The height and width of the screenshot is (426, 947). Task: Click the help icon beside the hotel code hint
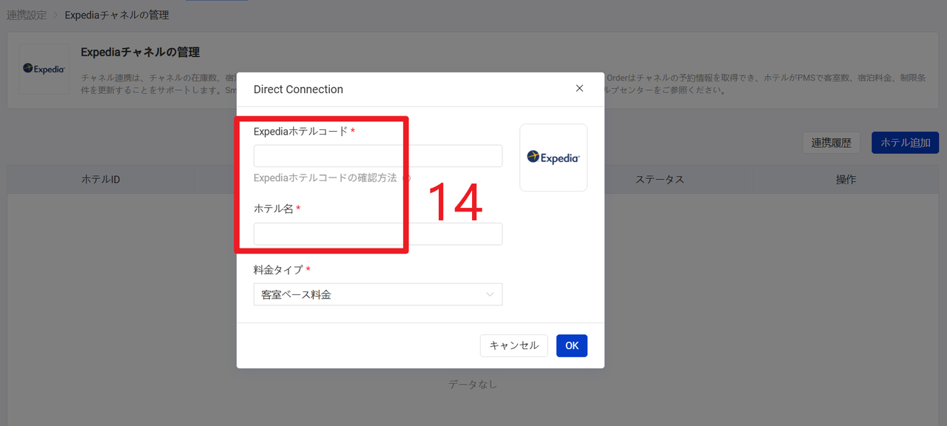click(x=408, y=178)
